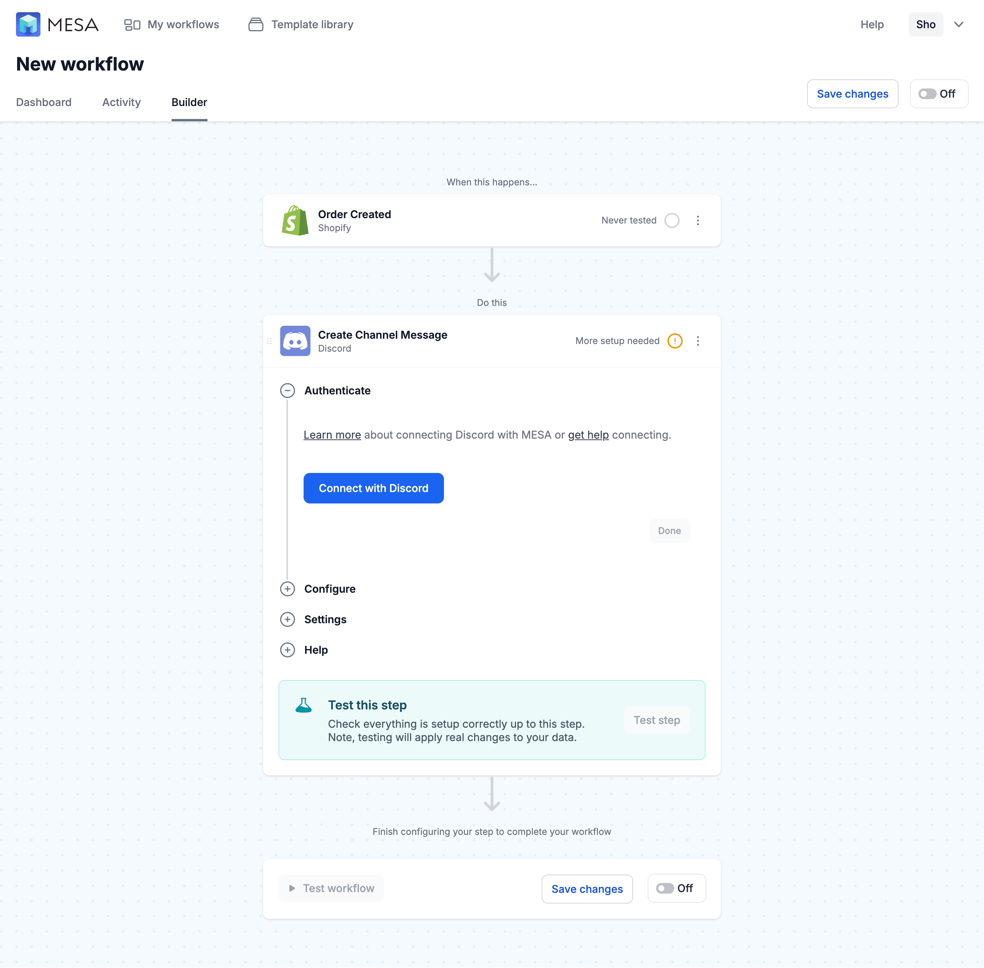Click the More setup needed warning icon
The height and width of the screenshot is (968, 984).
[x=674, y=341]
